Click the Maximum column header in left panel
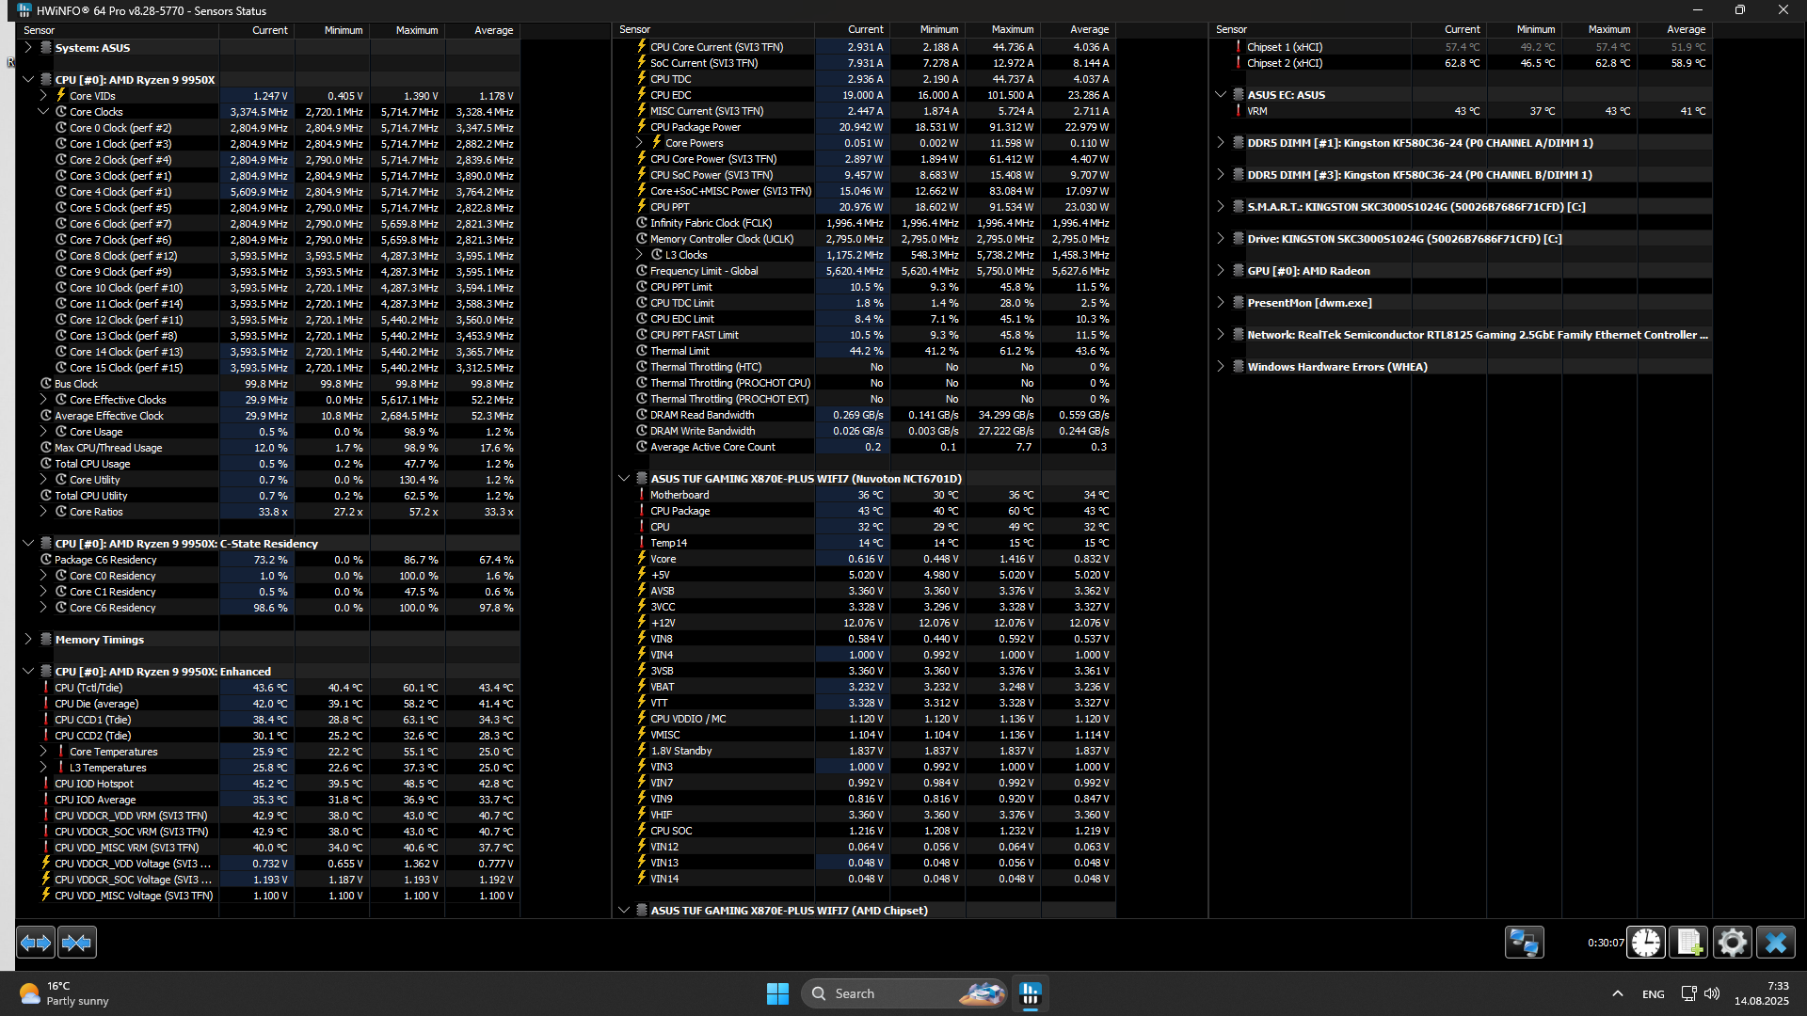The width and height of the screenshot is (1807, 1016). point(416,30)
